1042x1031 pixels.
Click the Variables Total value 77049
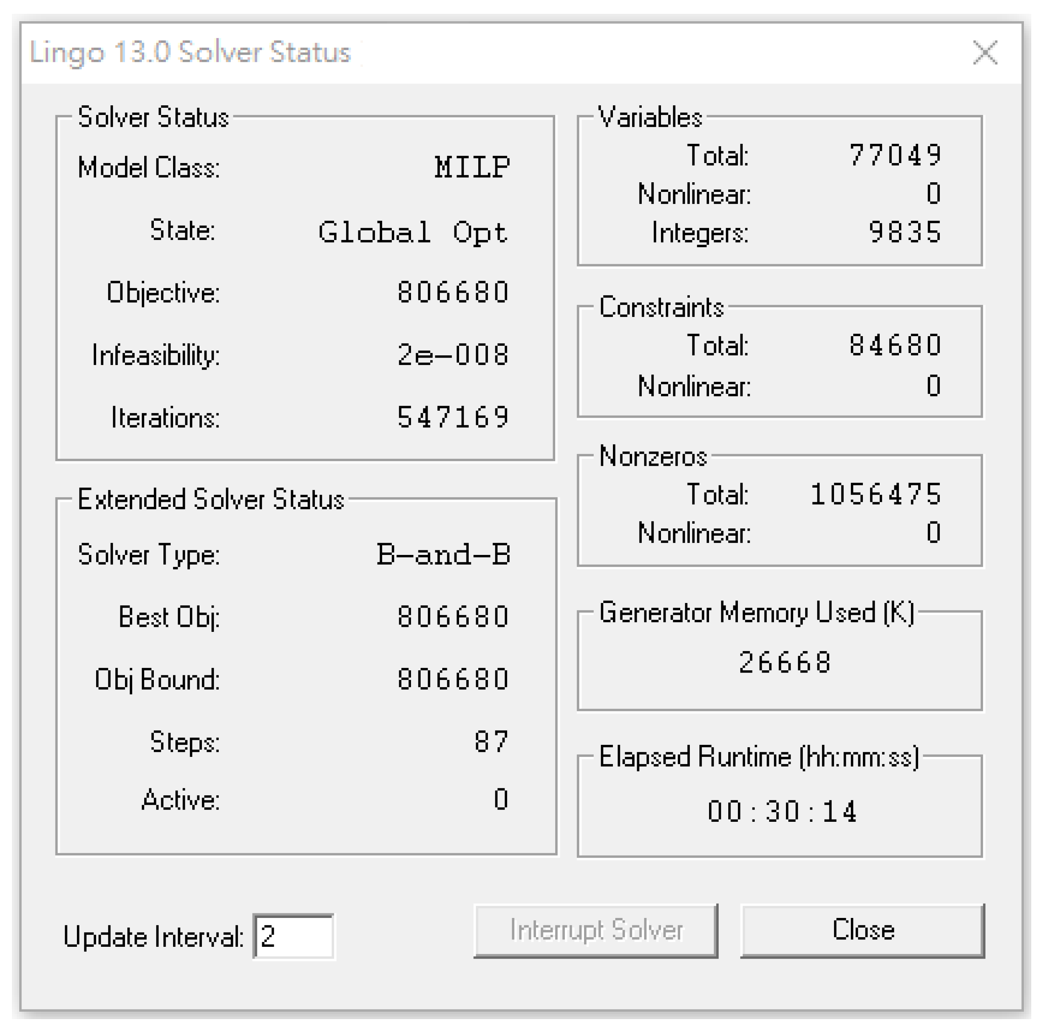(895, 155)
